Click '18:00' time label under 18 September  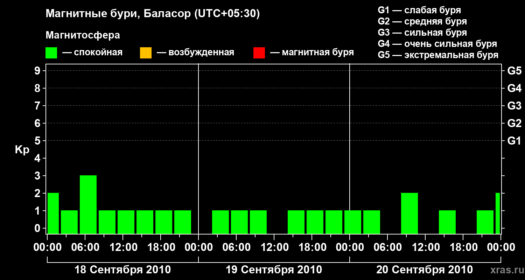161,247
